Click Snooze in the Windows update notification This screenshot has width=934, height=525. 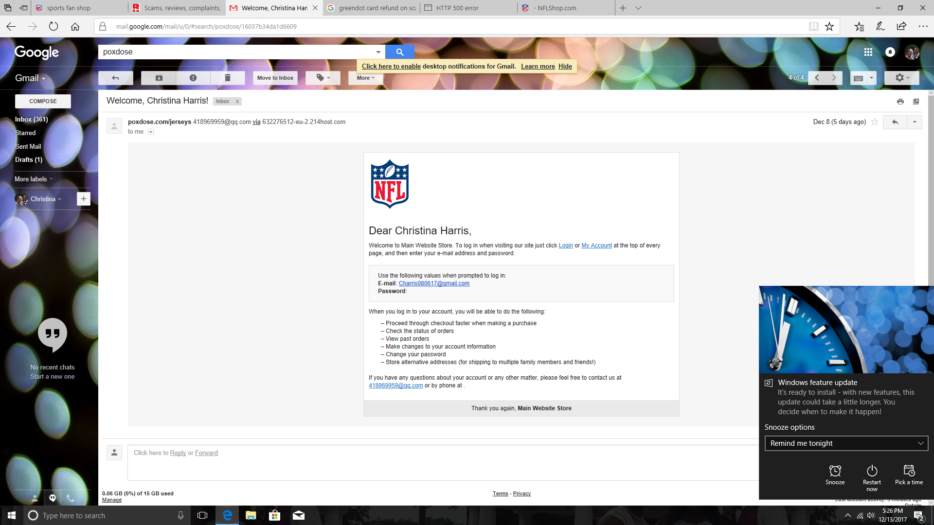(x=835, y=475)
